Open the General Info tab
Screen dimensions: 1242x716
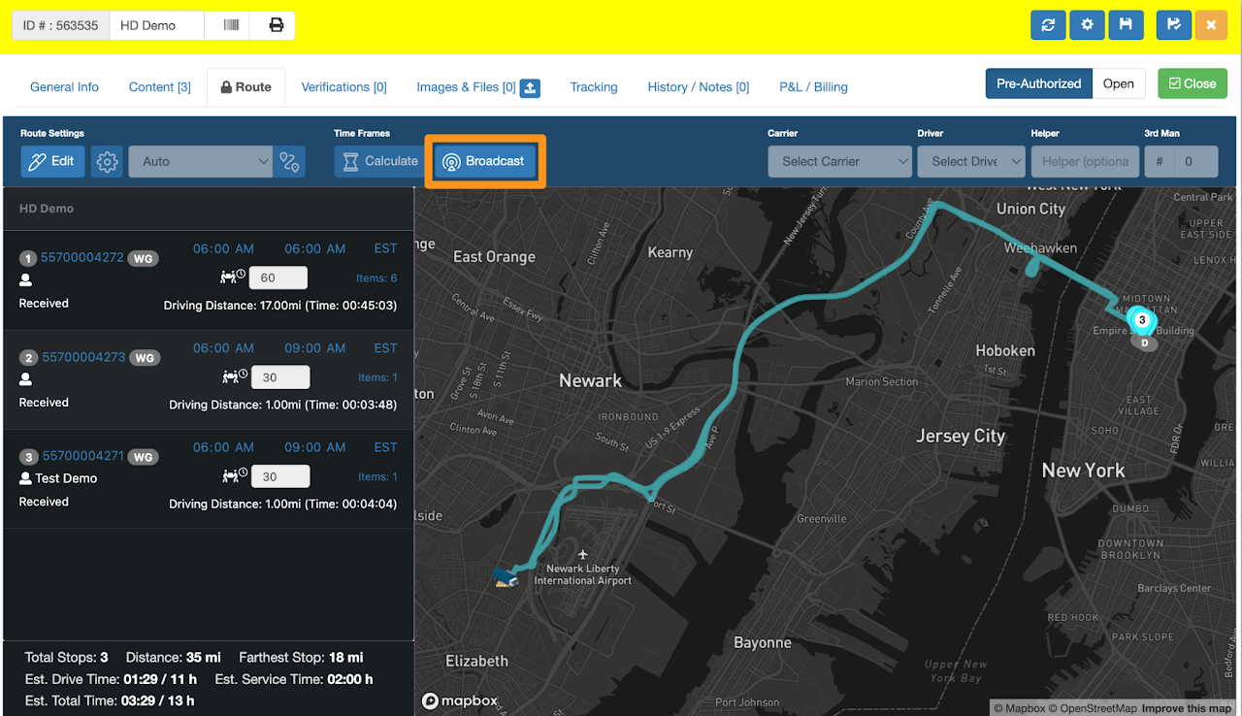[x=64, y=87]
